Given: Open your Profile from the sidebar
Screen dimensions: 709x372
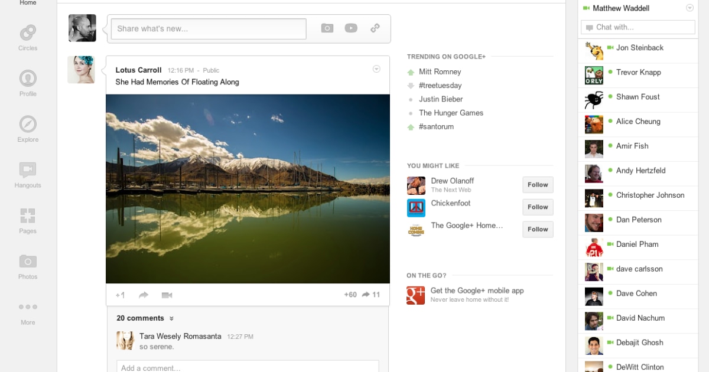Looking at the screenshot, I should [x=27, y=81].
